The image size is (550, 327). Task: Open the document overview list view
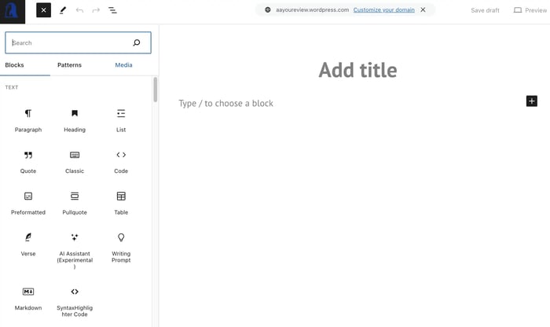click(x=112, y=10)
